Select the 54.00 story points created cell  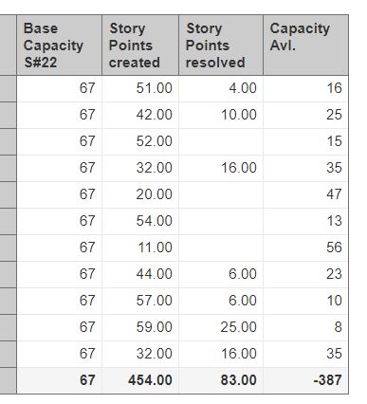tap(140, 221)
